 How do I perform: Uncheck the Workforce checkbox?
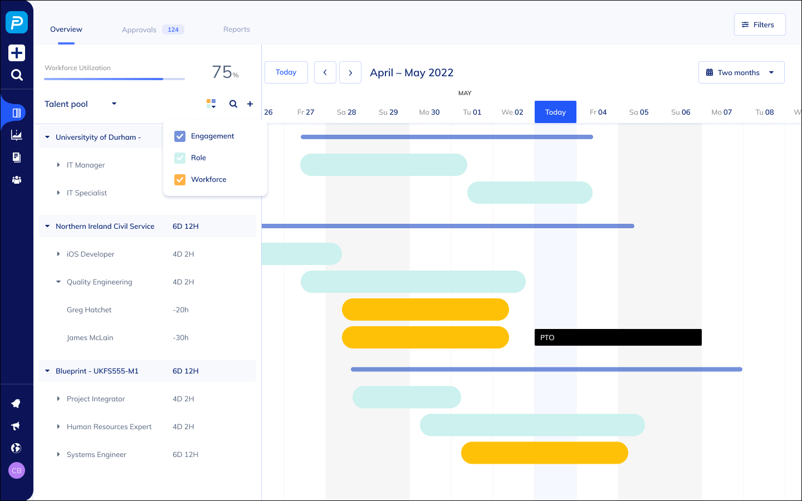click(x=180, y=180)
